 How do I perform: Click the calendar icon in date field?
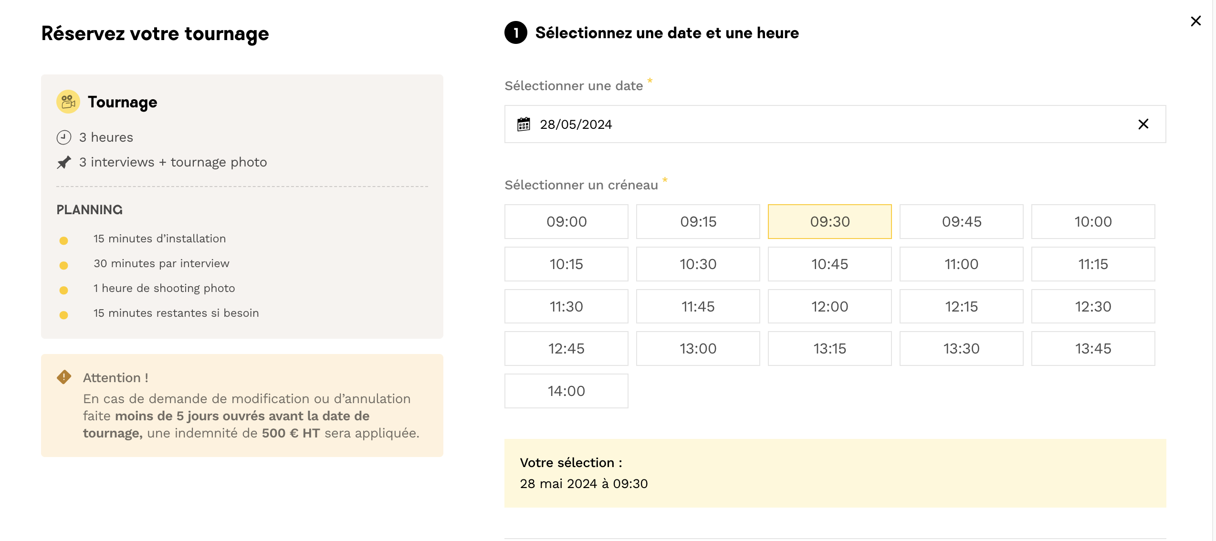pyautogui.click(x=524, y=125)
